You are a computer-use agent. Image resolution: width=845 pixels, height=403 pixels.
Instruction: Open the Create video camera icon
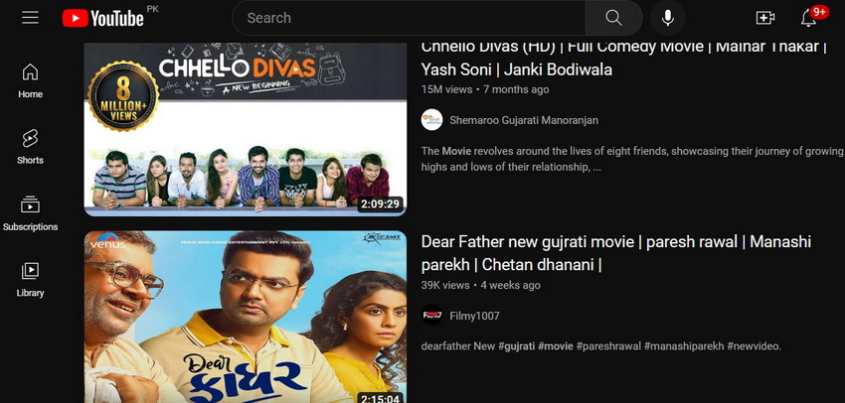765,18
